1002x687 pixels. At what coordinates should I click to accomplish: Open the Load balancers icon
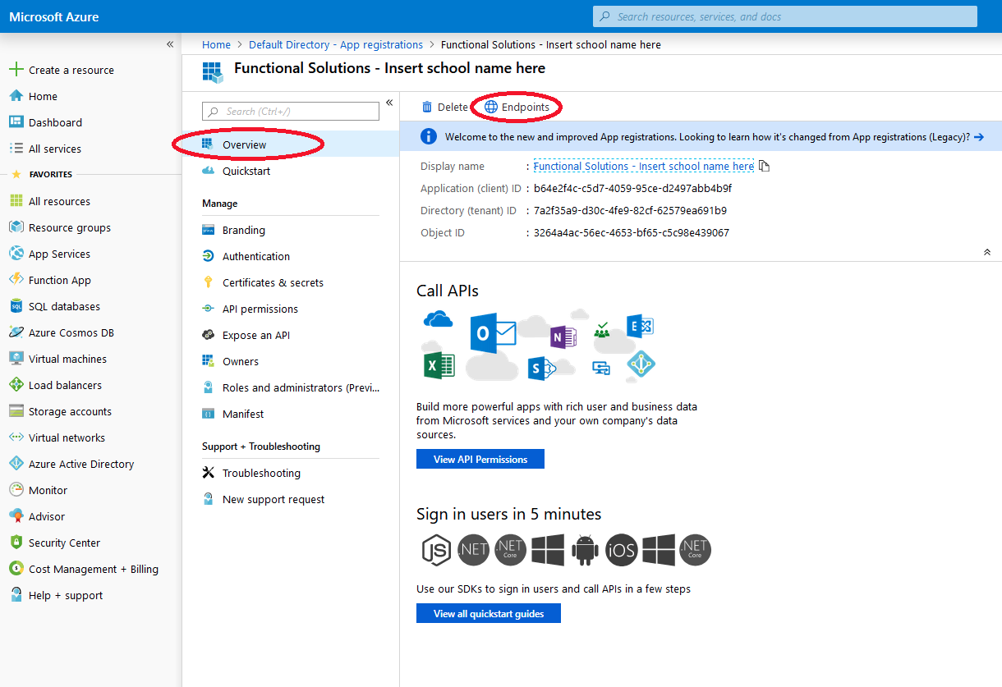click(x=16, y=385)
